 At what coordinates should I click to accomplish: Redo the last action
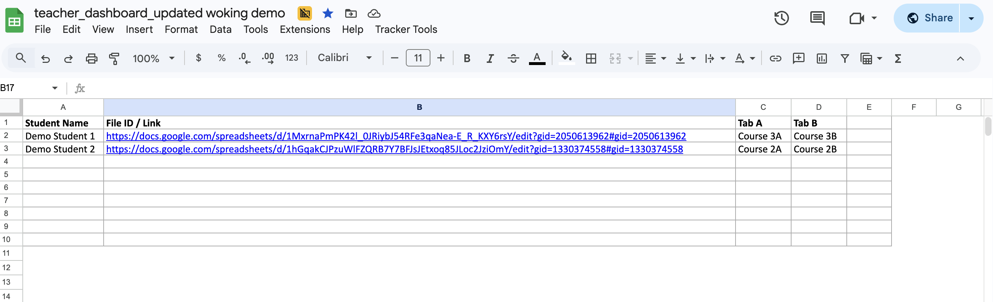click(68, 59)
